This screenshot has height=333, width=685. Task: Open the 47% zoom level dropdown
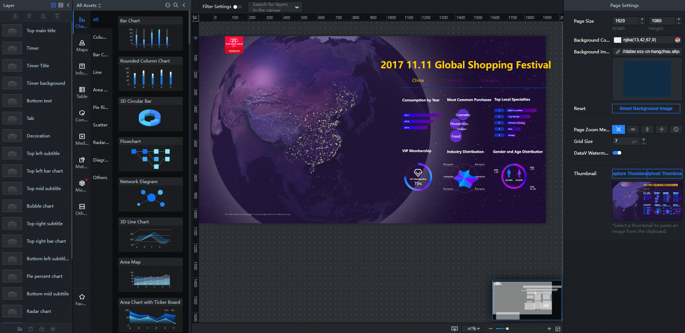[471, 329]
